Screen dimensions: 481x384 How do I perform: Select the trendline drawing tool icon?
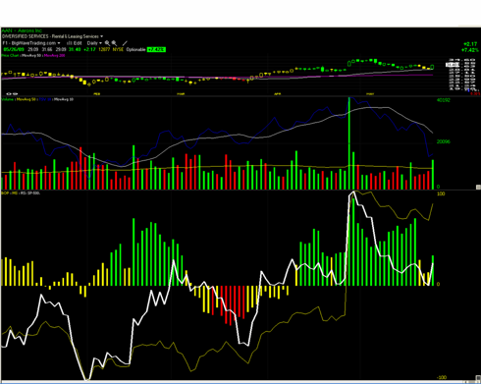point(125,43)
